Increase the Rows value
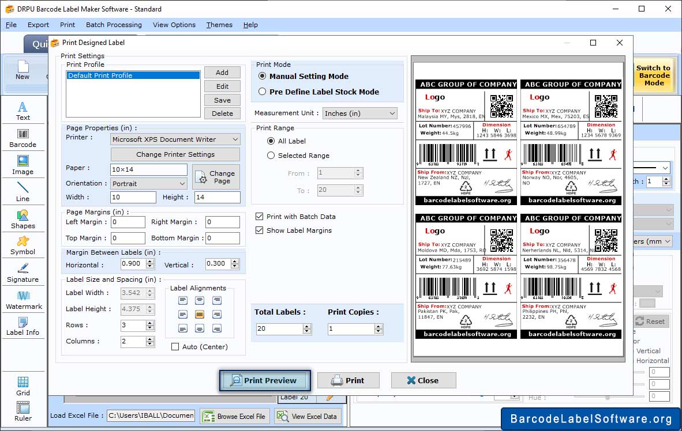The width and height of the screenshot is (682, 431). pyautogui.click(x=150, y=323)
